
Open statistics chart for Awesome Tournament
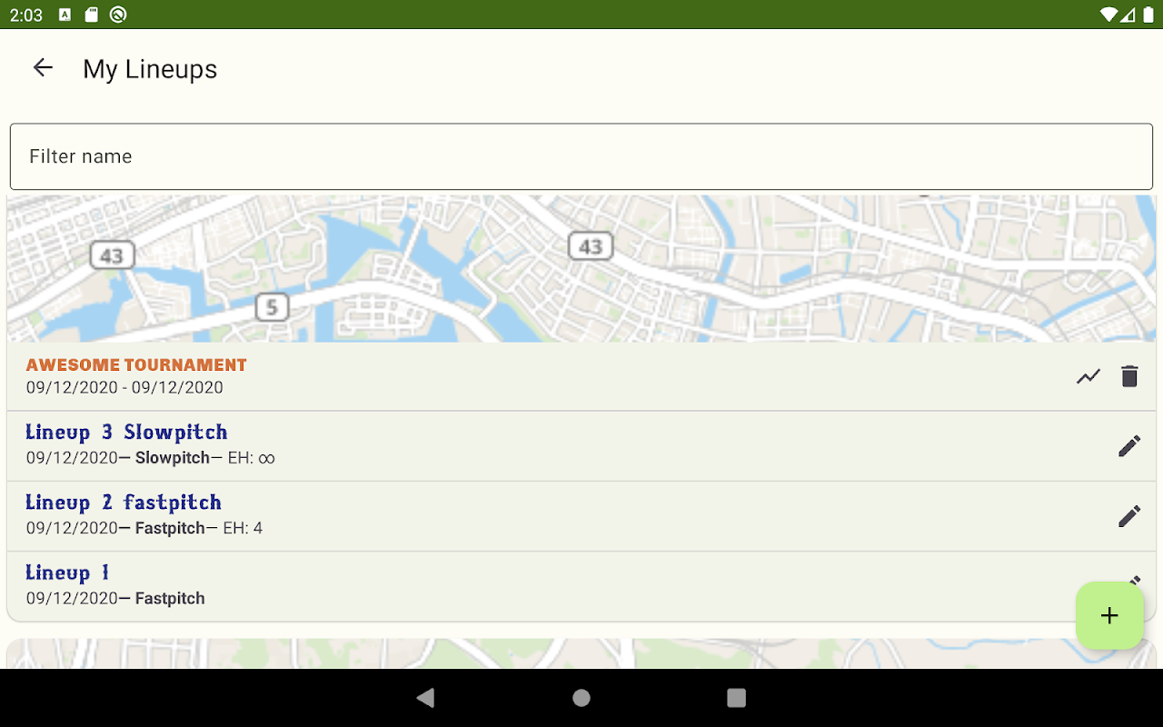point(1088,376)
